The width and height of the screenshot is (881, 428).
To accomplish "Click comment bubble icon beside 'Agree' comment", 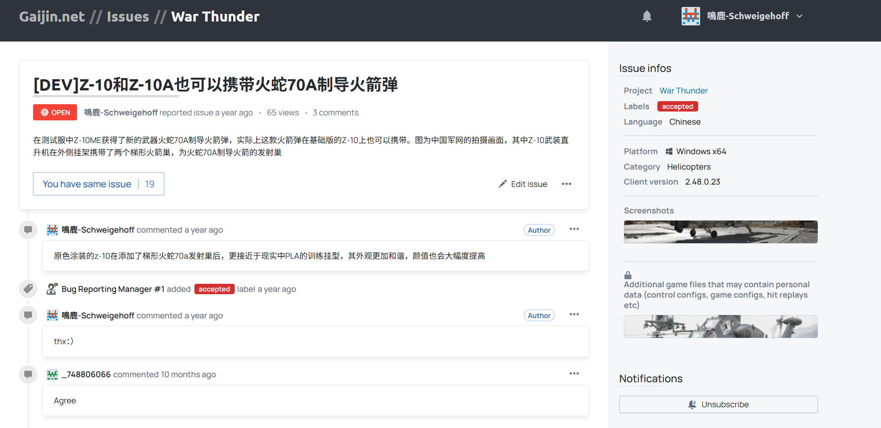I will coord(28,375).
